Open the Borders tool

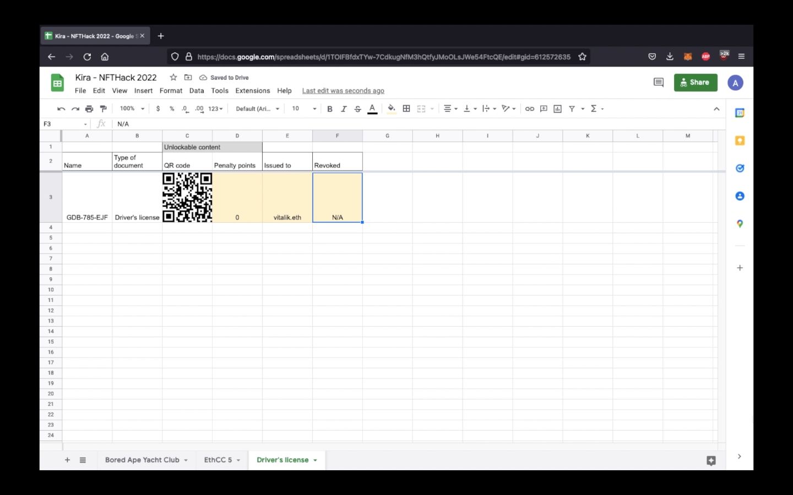pos(406,109)
